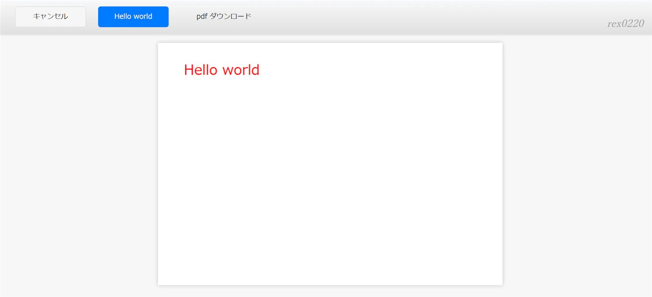Click the white PDF preview page
Screen dimensions: 652x297
coord(330,164)
